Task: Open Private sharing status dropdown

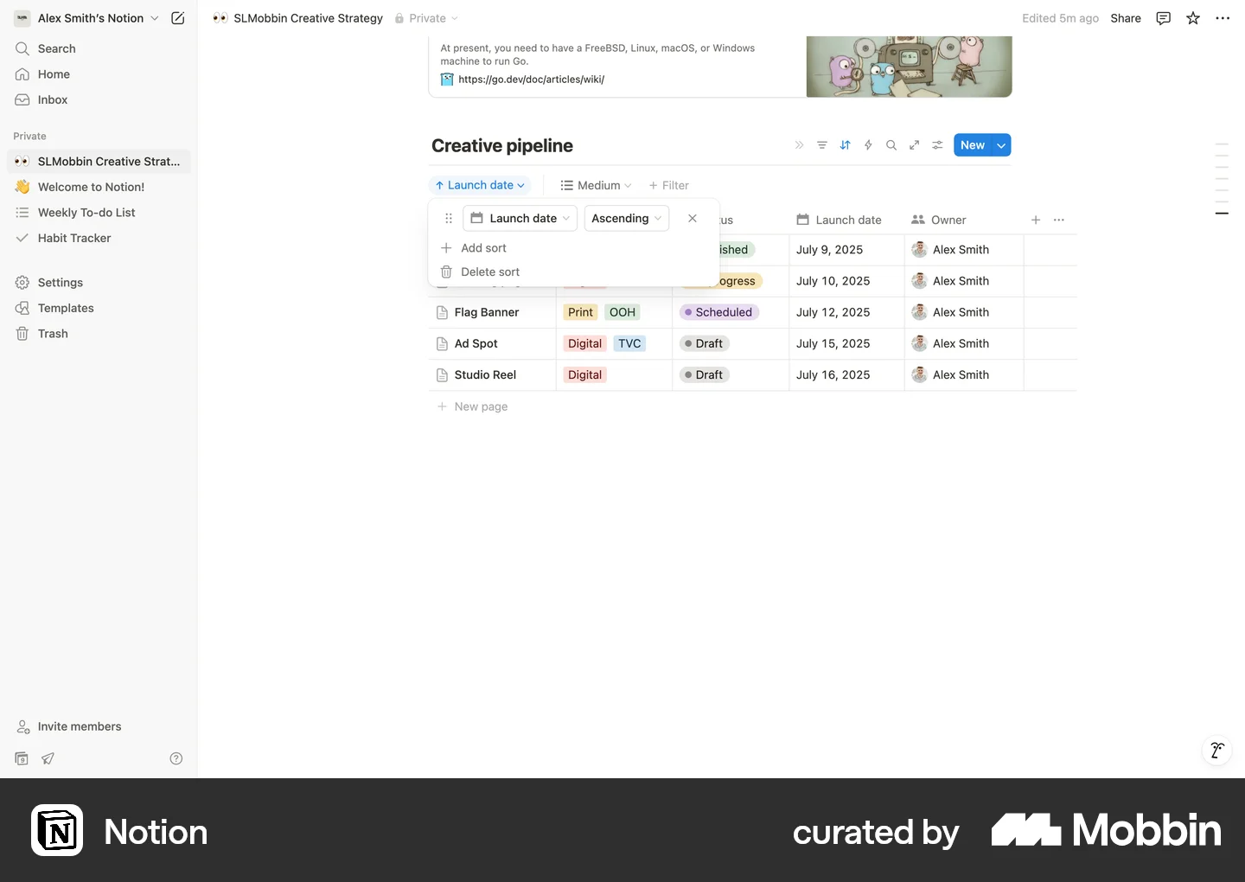Action: pos(426,18)
